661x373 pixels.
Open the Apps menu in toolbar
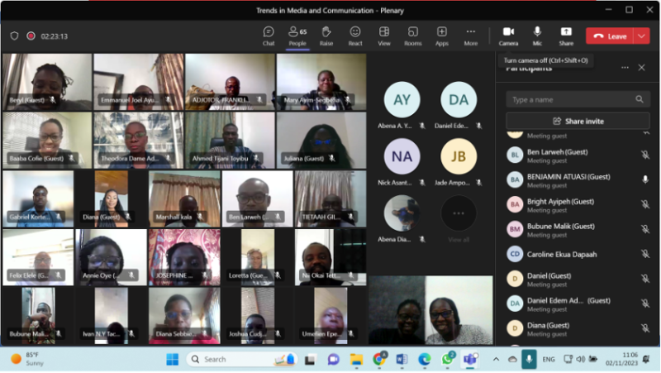point(442,36)
